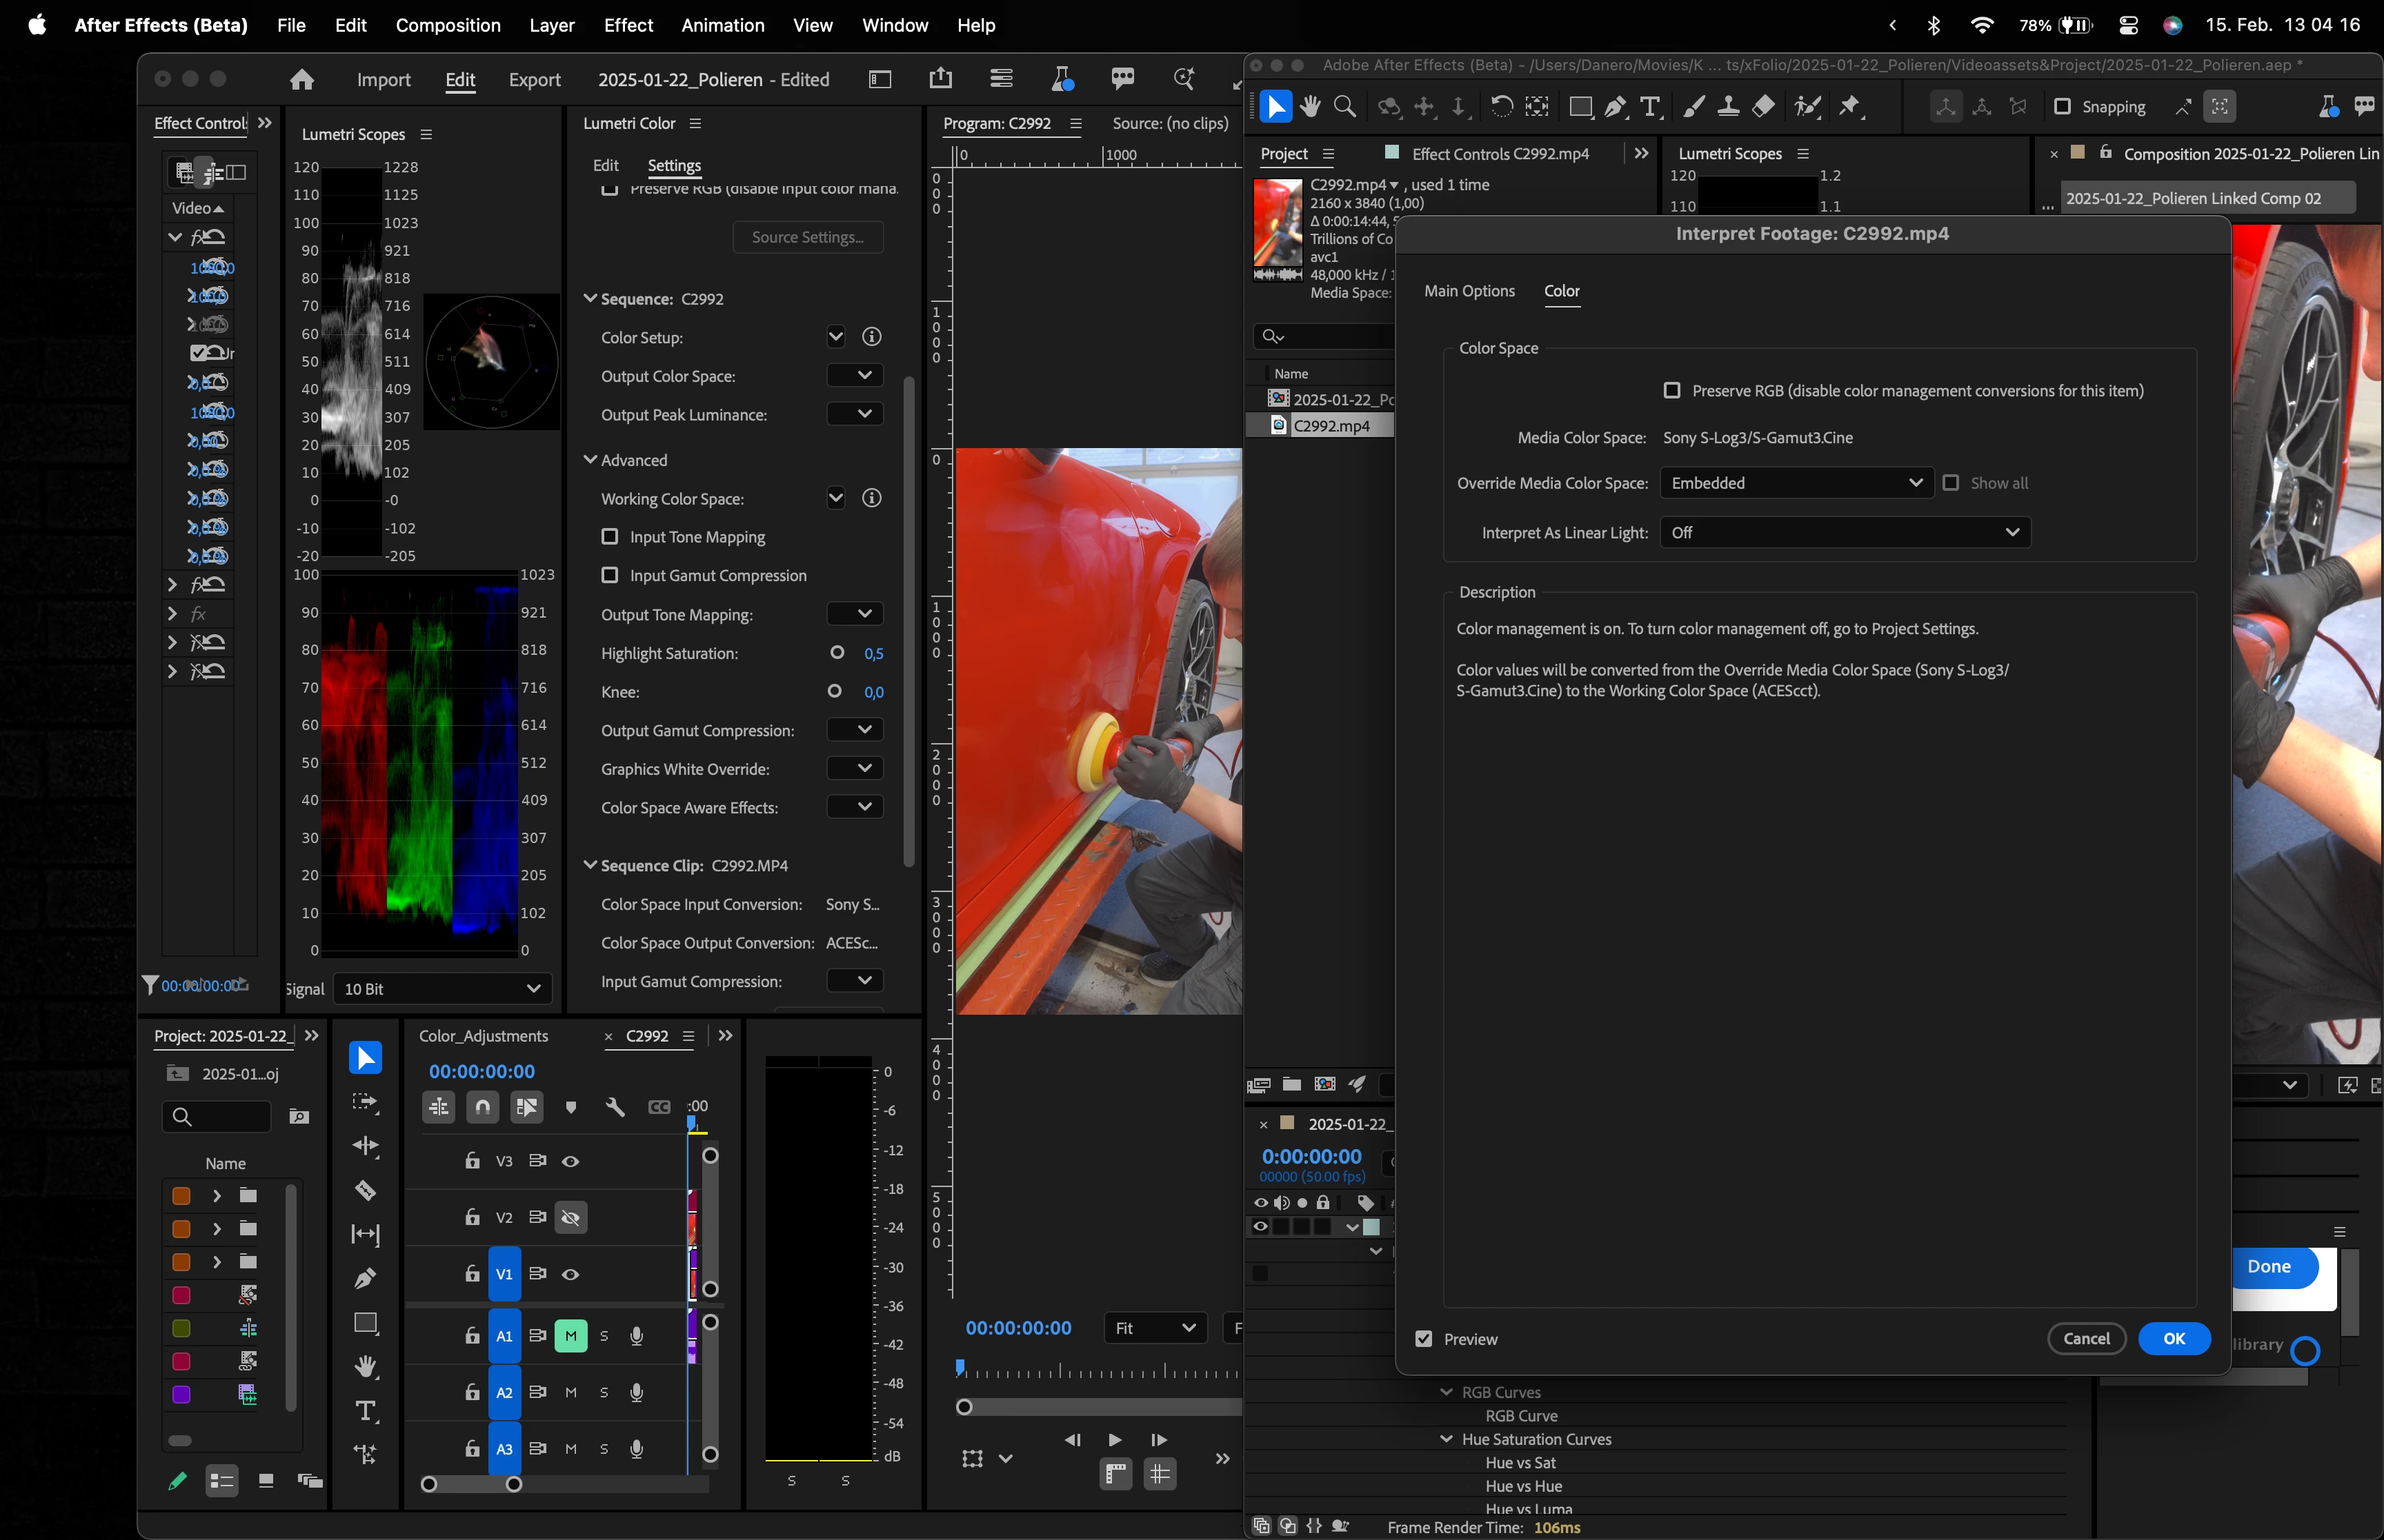
Task: Select the Type tool in After Effects
Action: coord(1649,106)
